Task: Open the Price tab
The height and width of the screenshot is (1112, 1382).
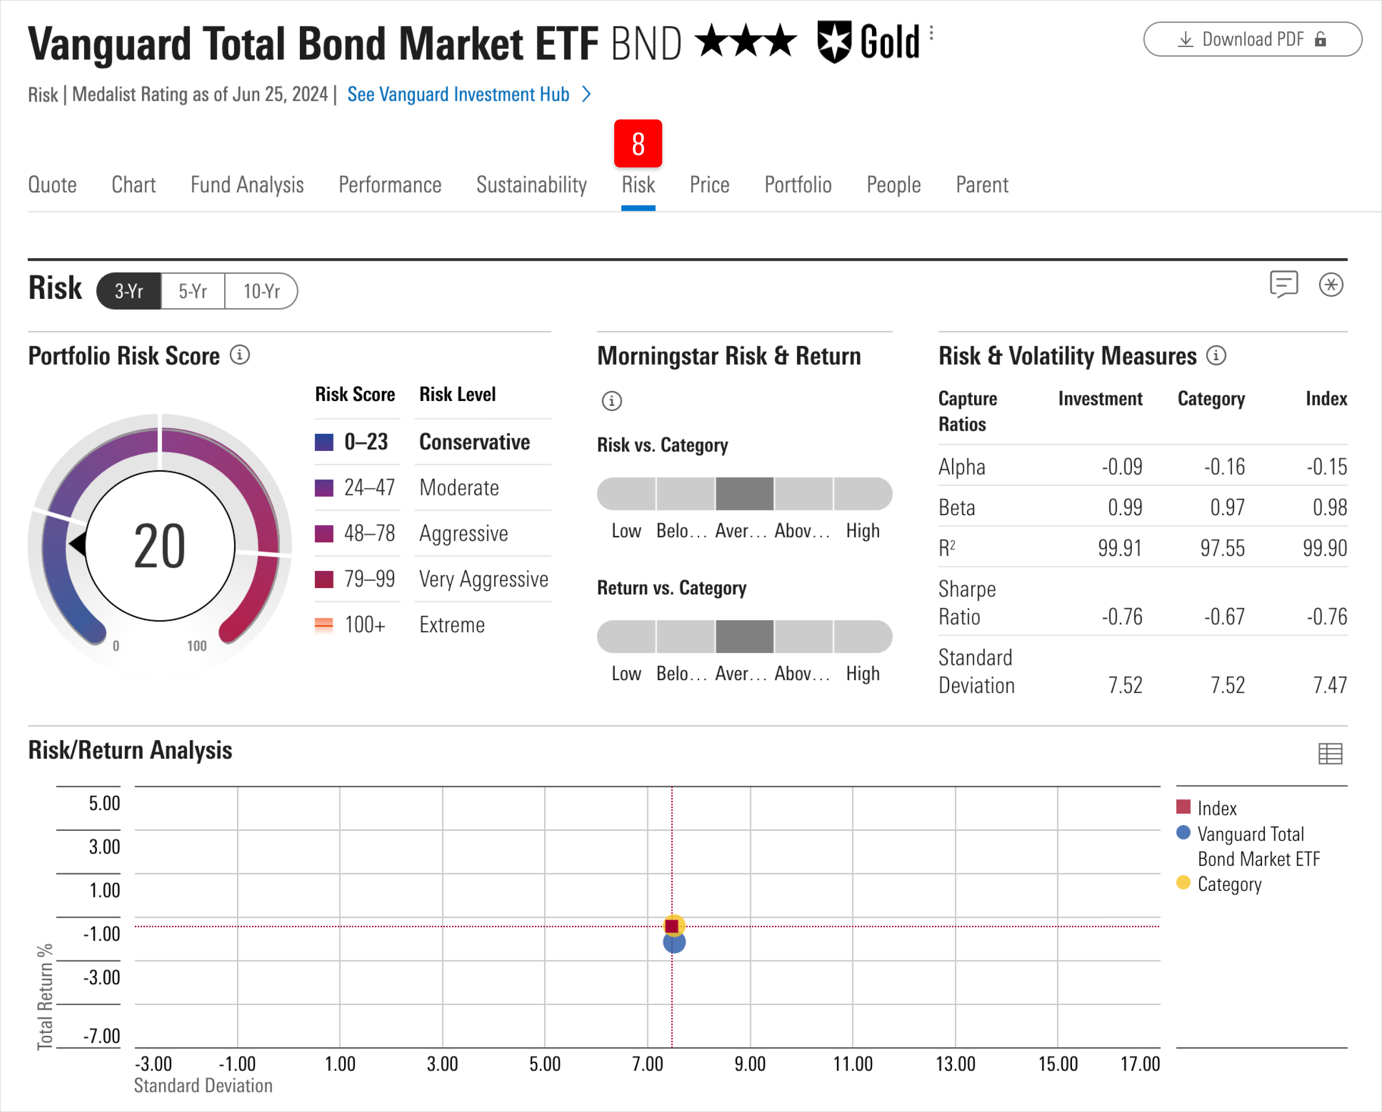Action: (710, 185)
